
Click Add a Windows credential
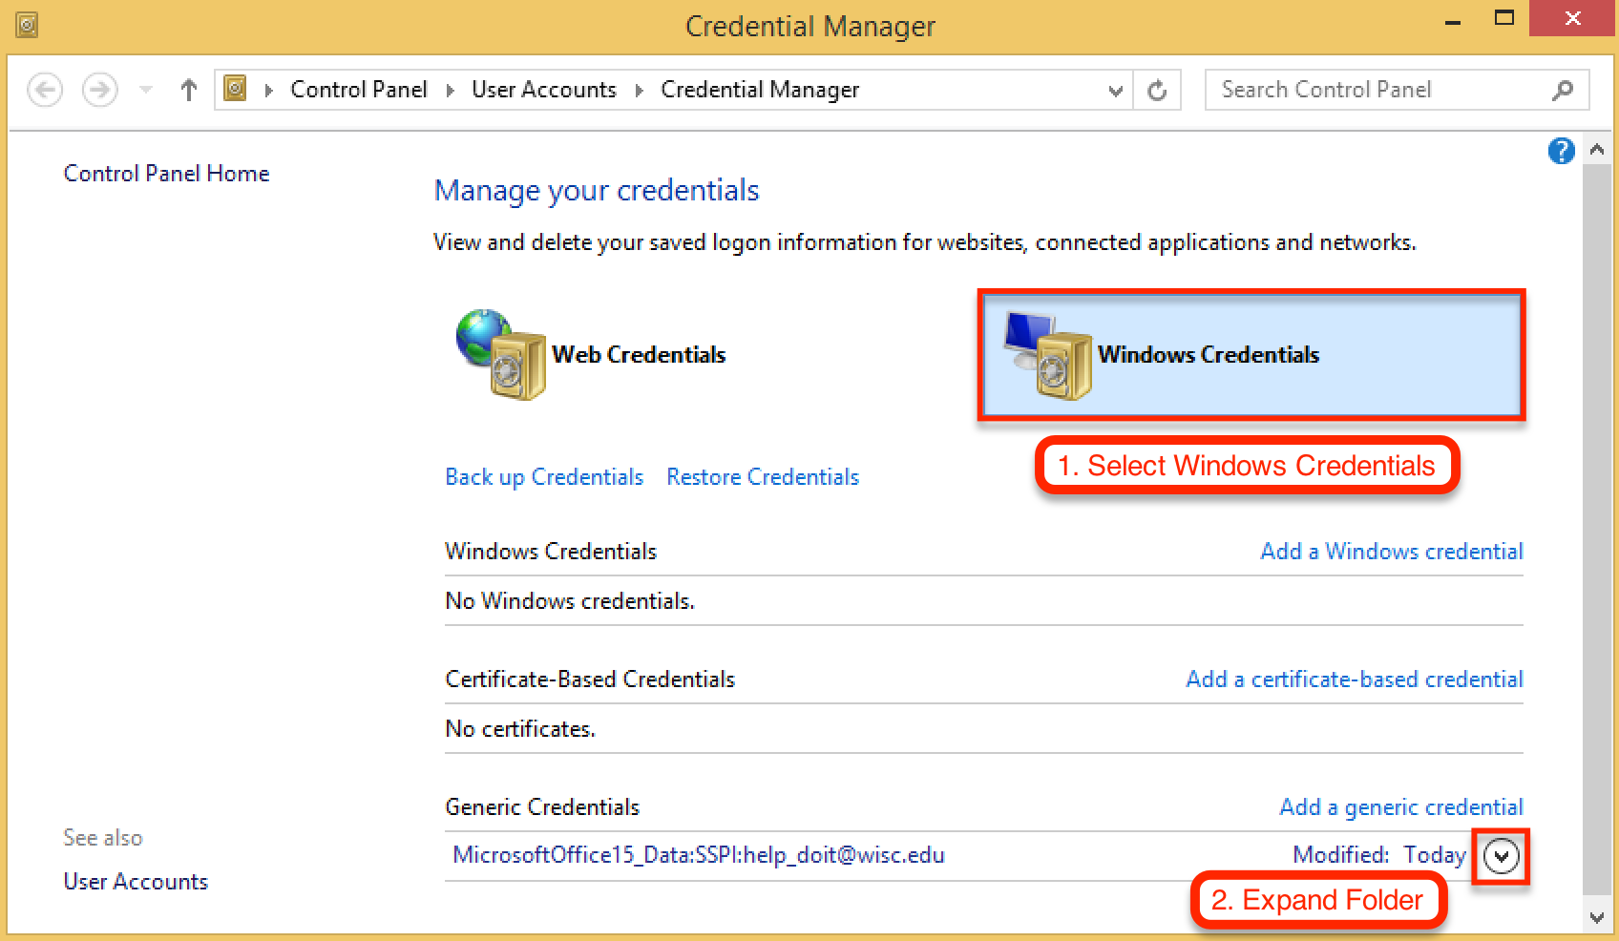[1391, 551]
